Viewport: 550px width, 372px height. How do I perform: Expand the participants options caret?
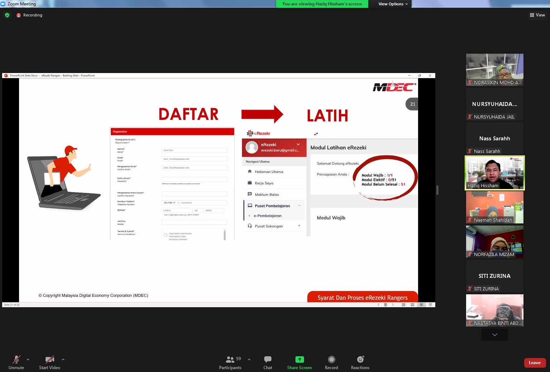[x=249, y=359]
